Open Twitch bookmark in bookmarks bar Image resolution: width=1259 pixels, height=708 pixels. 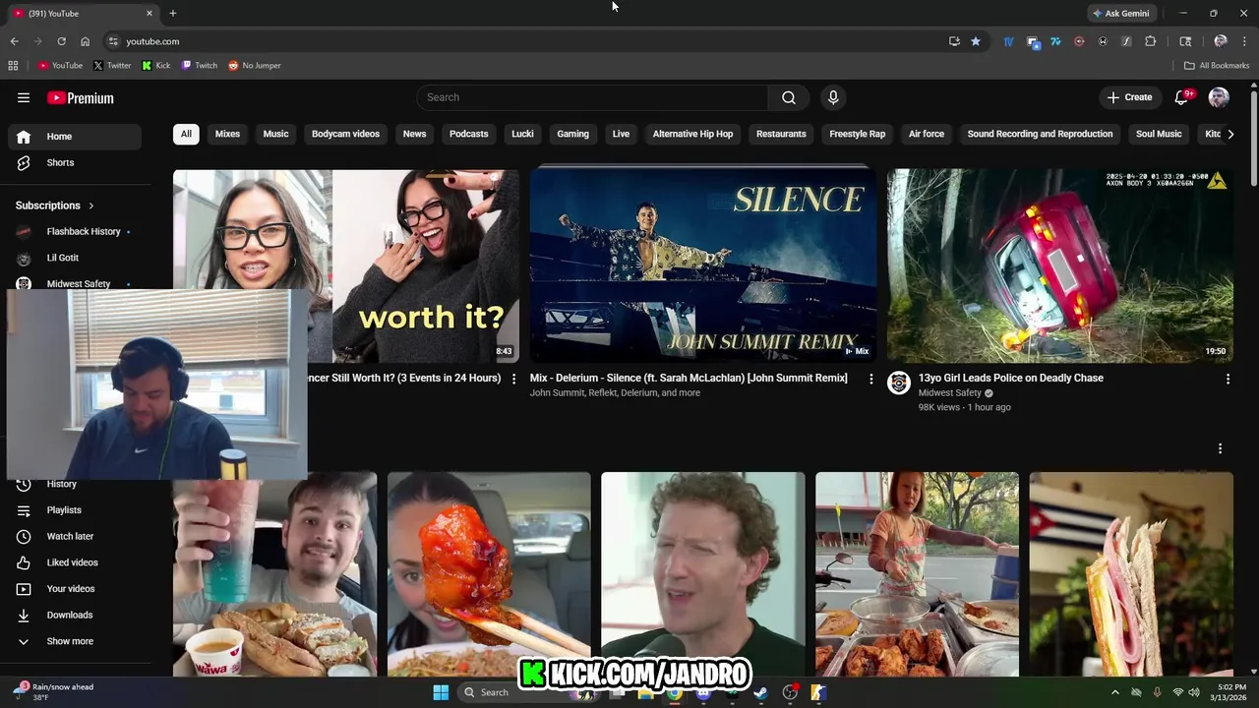point(199,66)
